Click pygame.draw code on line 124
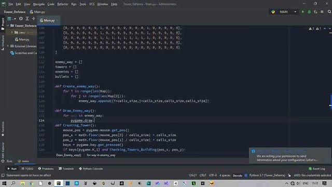This screenshot has width=332, height=187. pyautogui.click(x=82, y=121)
